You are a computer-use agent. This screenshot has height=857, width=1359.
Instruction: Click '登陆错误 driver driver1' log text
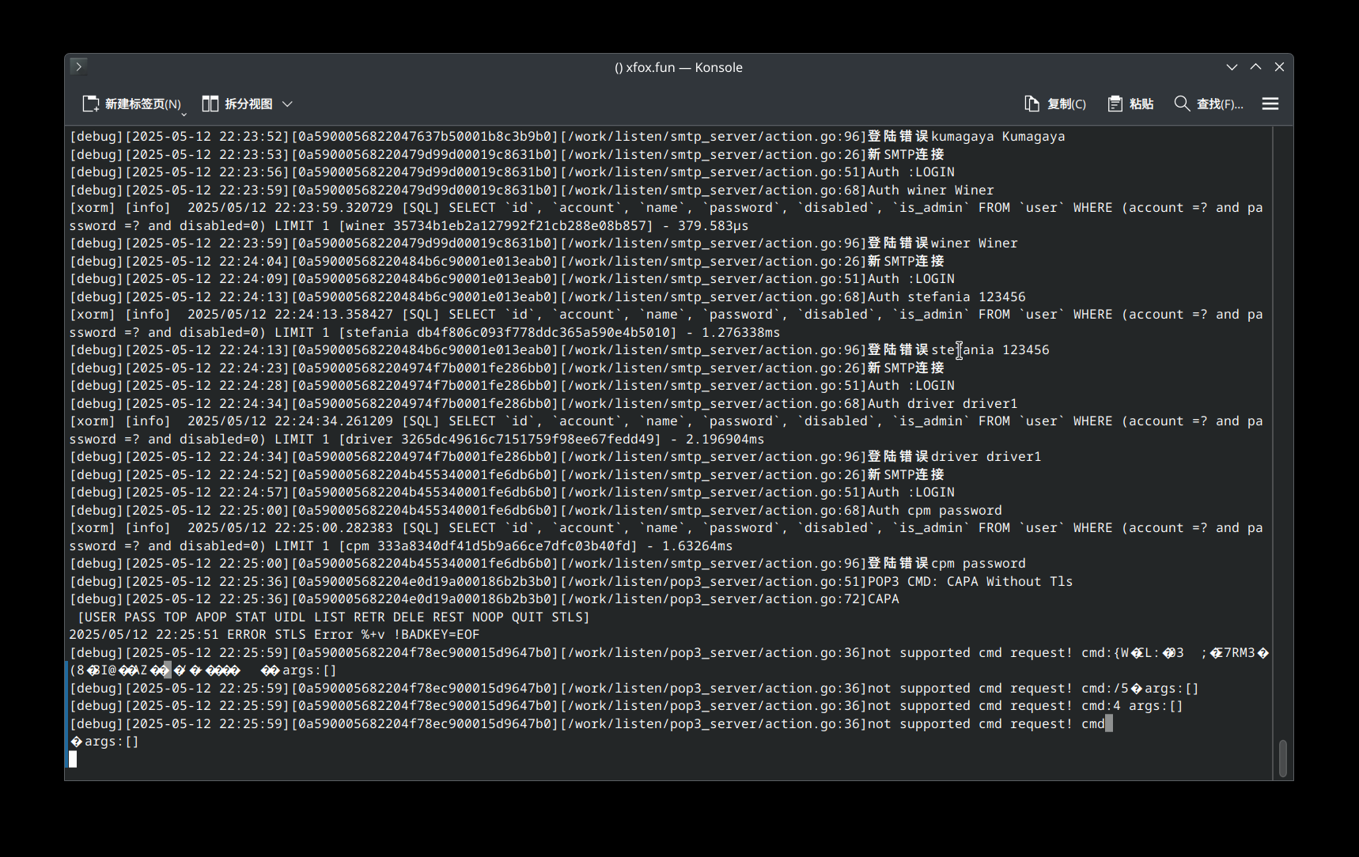tap(955, 456)
